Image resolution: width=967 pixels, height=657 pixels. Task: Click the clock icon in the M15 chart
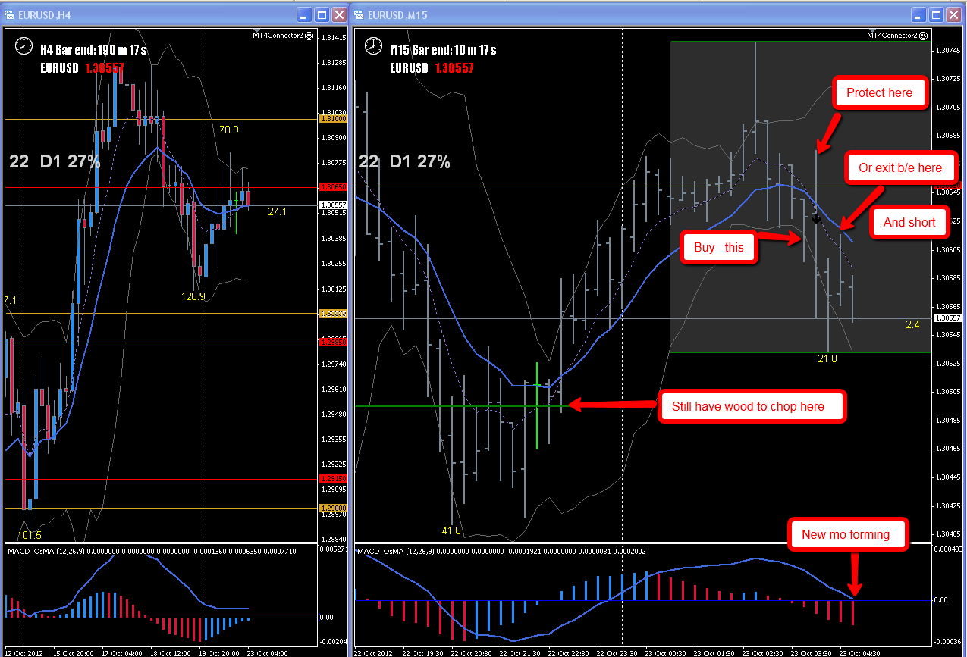pos(373,46)
